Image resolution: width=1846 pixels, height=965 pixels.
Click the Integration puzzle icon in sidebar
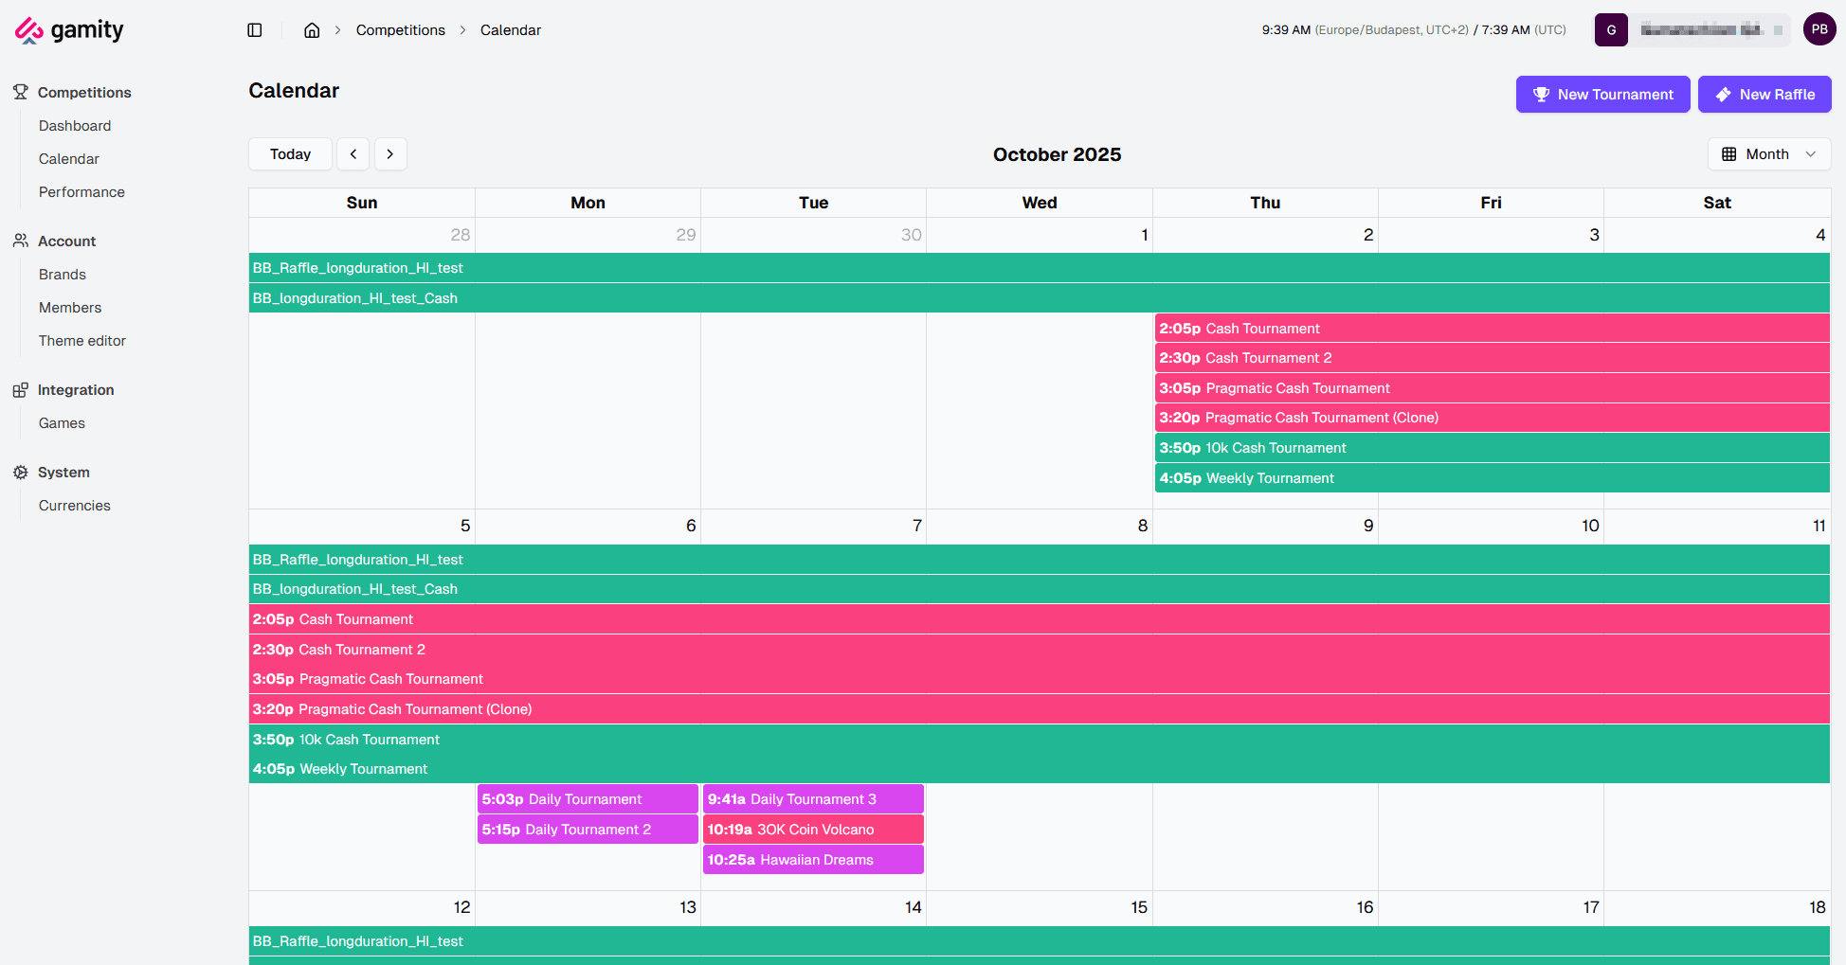tap(21, 389)
